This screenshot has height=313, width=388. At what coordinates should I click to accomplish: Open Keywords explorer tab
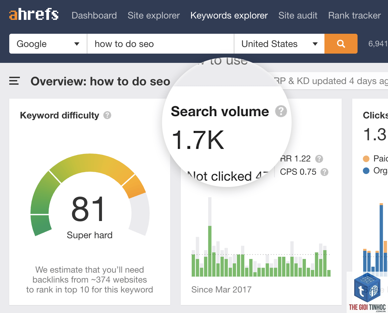(x=229, y=16)
